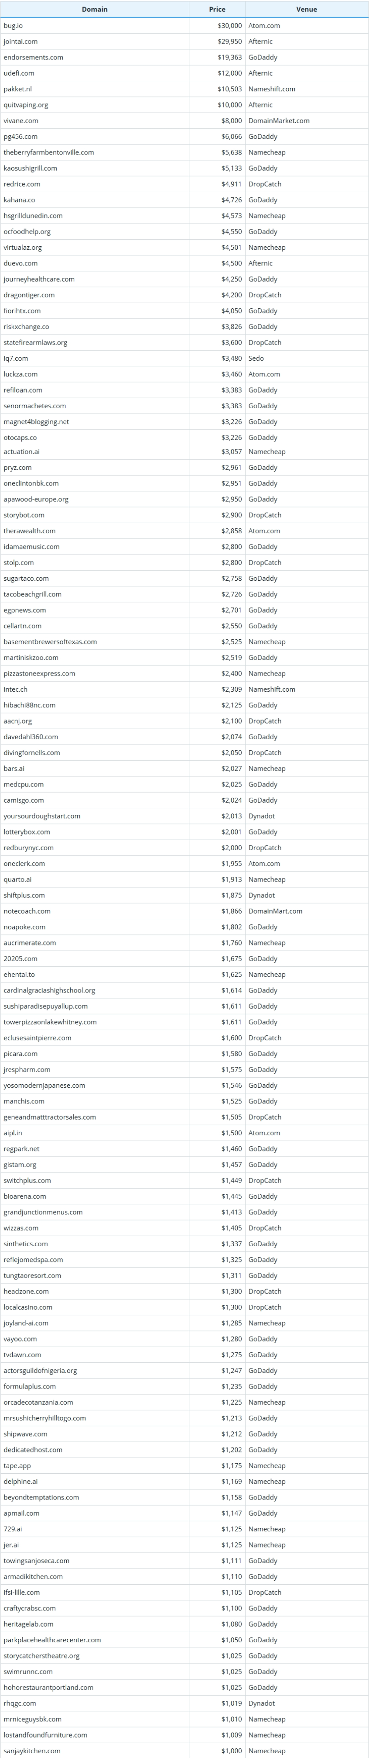Click the Price column header
This screenshot has width=369, height=1758.
(x=217, y=10)
